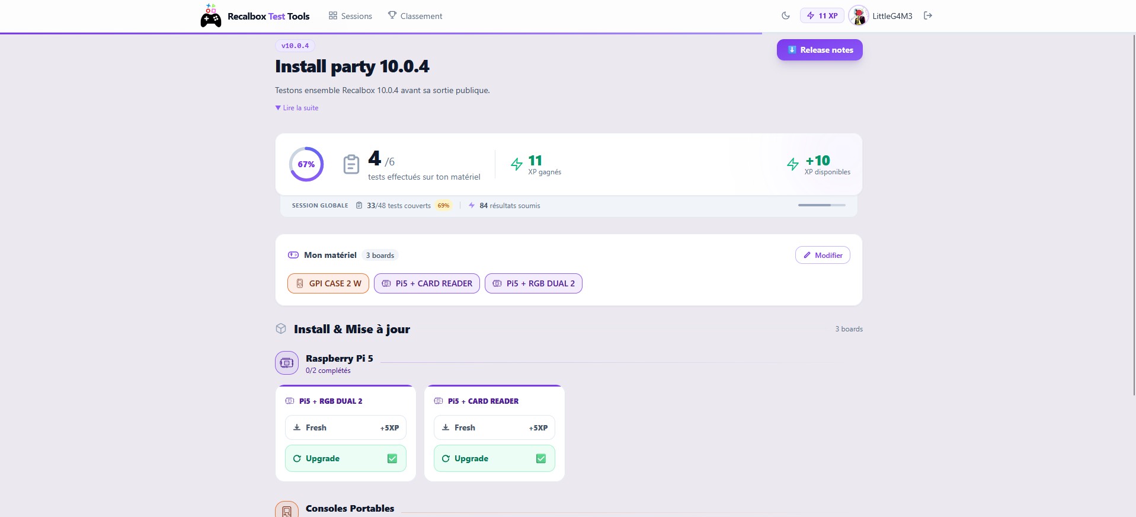This screenshot has width=1136, height=517.
Task: Click the global session progress bar
Action: [821, 205]
